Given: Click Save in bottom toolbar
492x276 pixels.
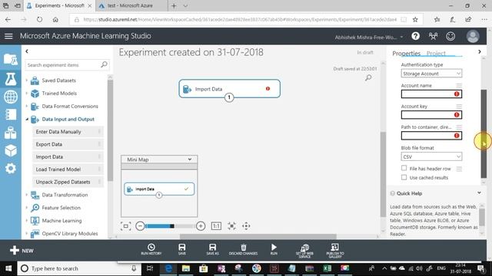Looking at the screenshot, I should point(182,249).
